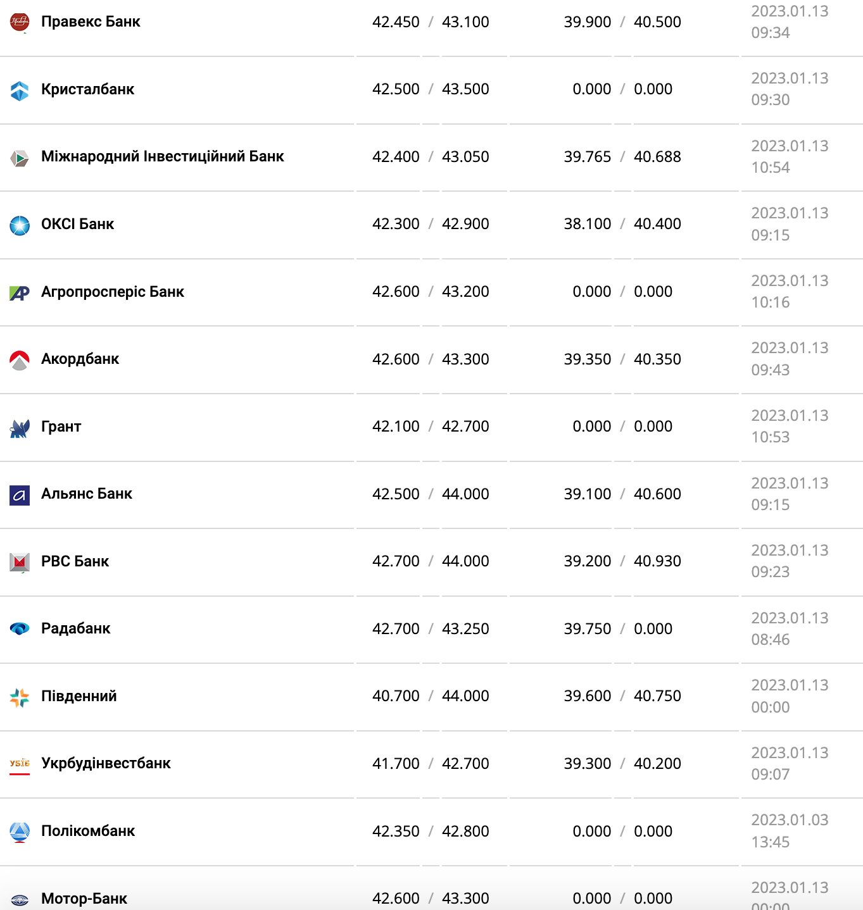Click the Південний bank logo icon

pyautogui.click(x=20, y=697)
